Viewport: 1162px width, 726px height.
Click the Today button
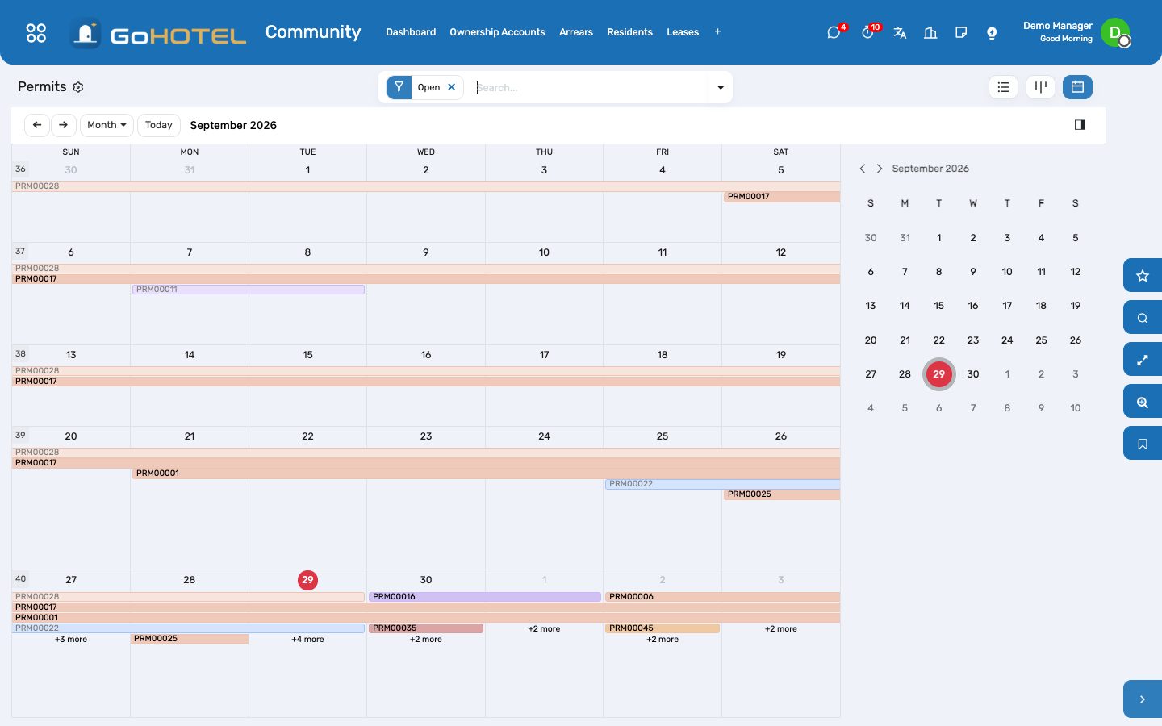[159, 125]
